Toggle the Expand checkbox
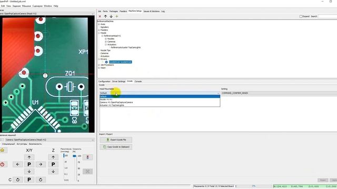The image size is (337, 189). point(301,16)
